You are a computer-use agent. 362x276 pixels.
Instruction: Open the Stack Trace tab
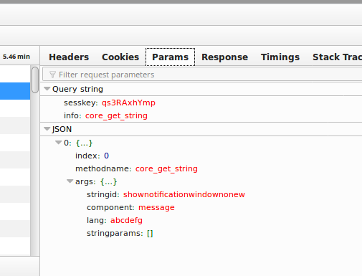[x=337, y=57]
